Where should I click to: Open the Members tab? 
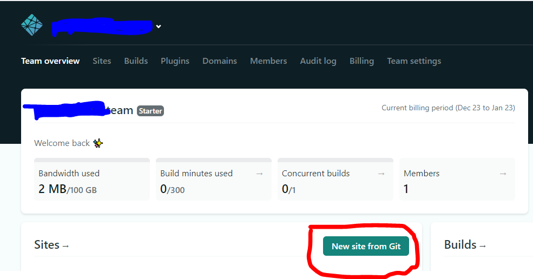pyautogui.click(x=268, y=61)
